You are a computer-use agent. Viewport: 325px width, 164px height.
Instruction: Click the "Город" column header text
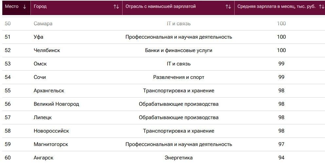point(40,7)
